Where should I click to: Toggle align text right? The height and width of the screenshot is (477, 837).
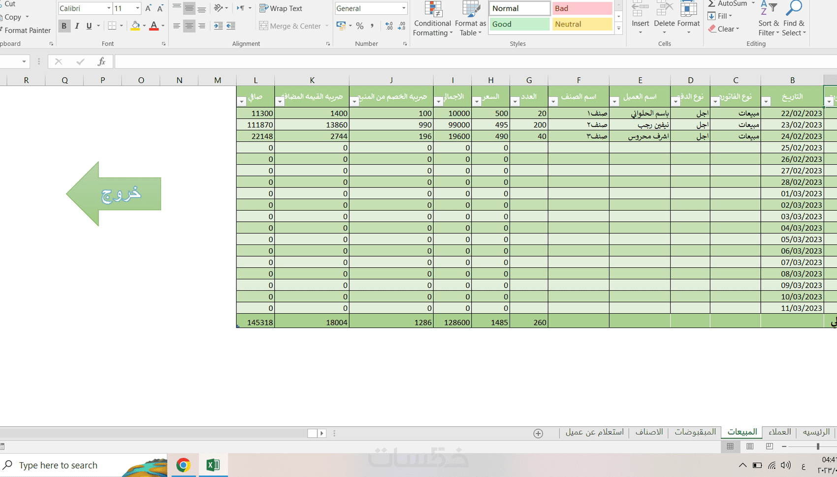201,26
